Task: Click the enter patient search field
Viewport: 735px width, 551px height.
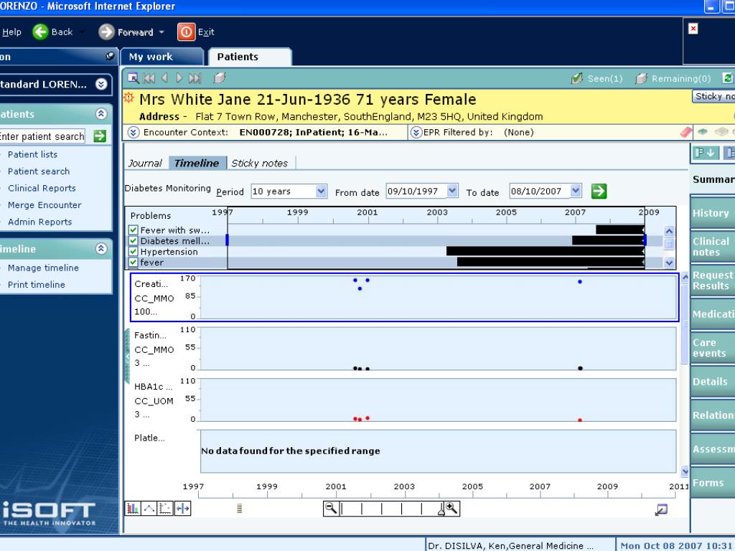Action: pyautogui.click(x=42, y=136)
